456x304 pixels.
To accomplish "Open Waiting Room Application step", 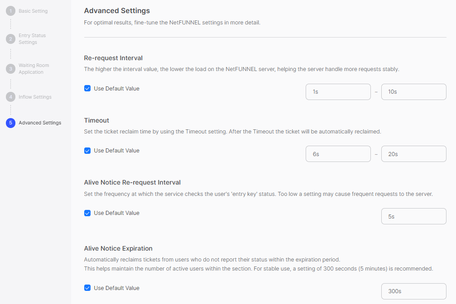I will pyautogui.click(x=34, y=69).
